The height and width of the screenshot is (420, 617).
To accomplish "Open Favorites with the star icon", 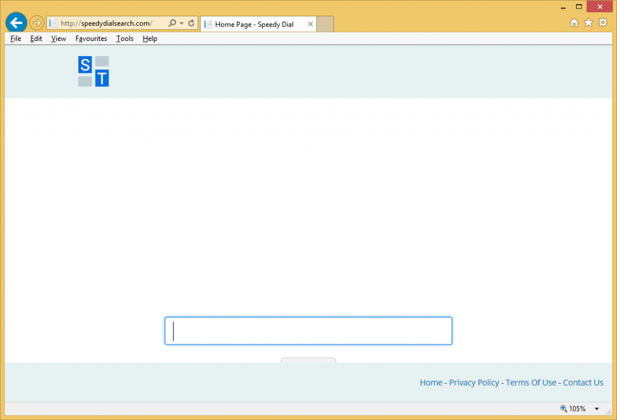I will 588,23.
